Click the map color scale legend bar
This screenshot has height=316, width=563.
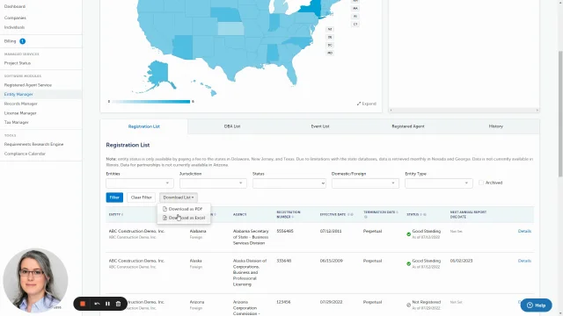click(x=150, y=102)
